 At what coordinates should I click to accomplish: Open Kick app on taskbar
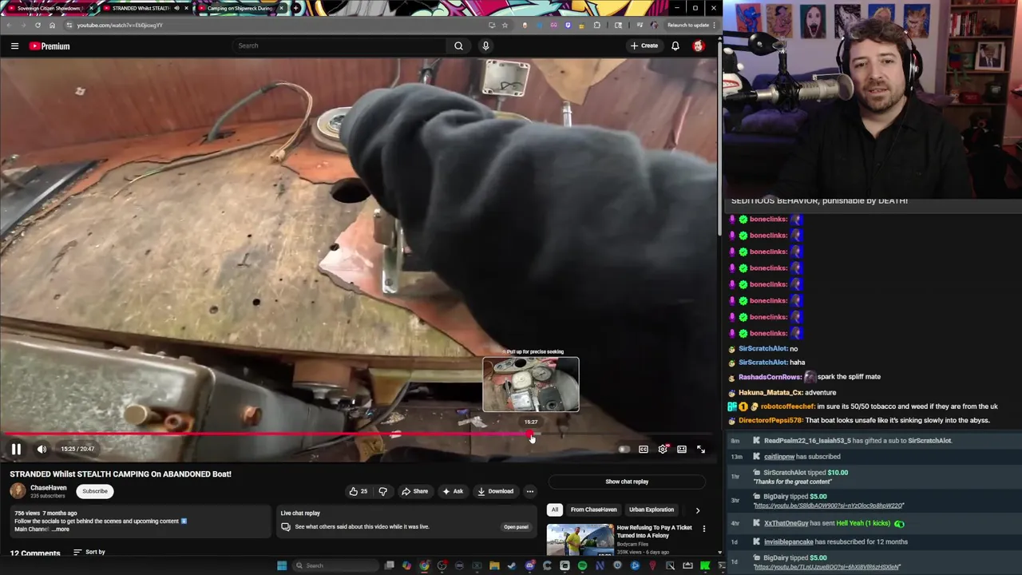tap(704, 565)
